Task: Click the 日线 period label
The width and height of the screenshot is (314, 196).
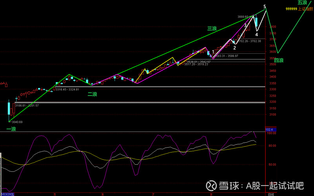Action: pos(271,194)
